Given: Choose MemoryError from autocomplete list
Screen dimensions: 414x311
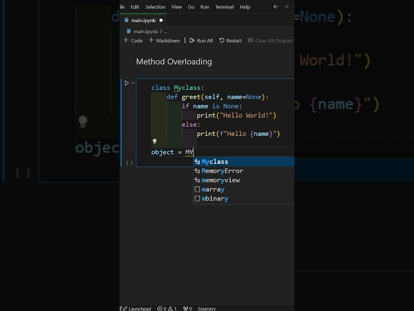Looking at the screenshot, I should click(x=243, y=171).
